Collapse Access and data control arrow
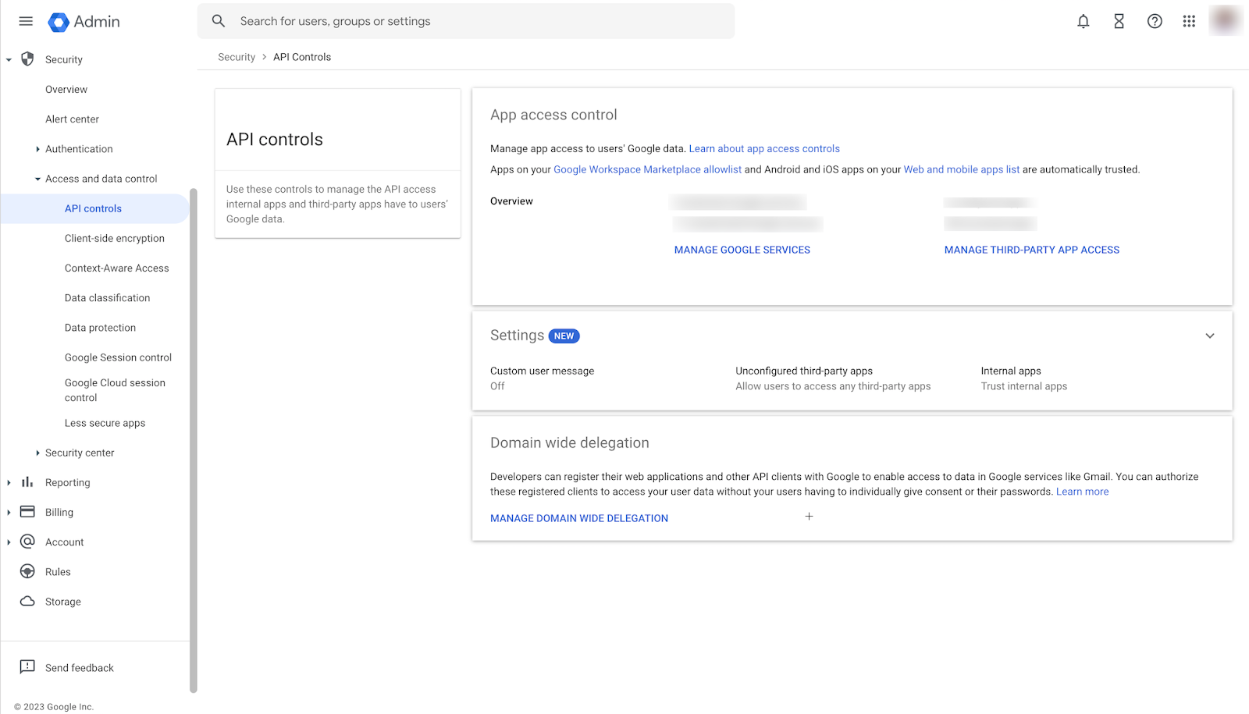1249x714 pixels. 37,179
